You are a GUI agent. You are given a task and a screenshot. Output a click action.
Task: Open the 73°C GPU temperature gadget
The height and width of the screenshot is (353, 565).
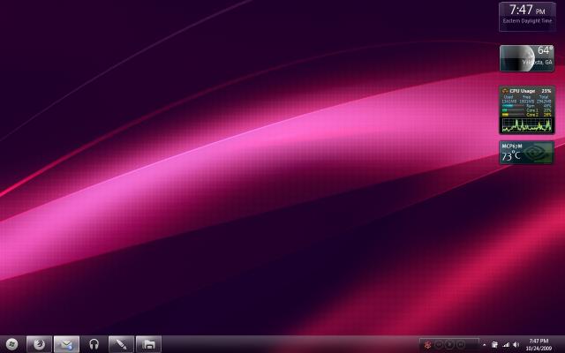pos(527,153)
